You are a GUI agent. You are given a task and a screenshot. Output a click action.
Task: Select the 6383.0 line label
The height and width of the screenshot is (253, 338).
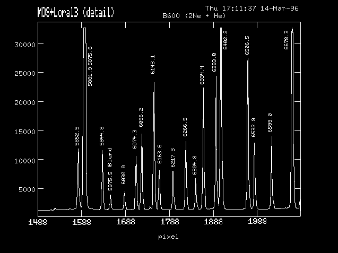[x=214, y=62]
